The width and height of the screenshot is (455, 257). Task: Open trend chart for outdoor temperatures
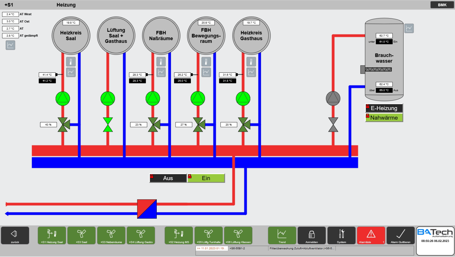click(10, 45)
